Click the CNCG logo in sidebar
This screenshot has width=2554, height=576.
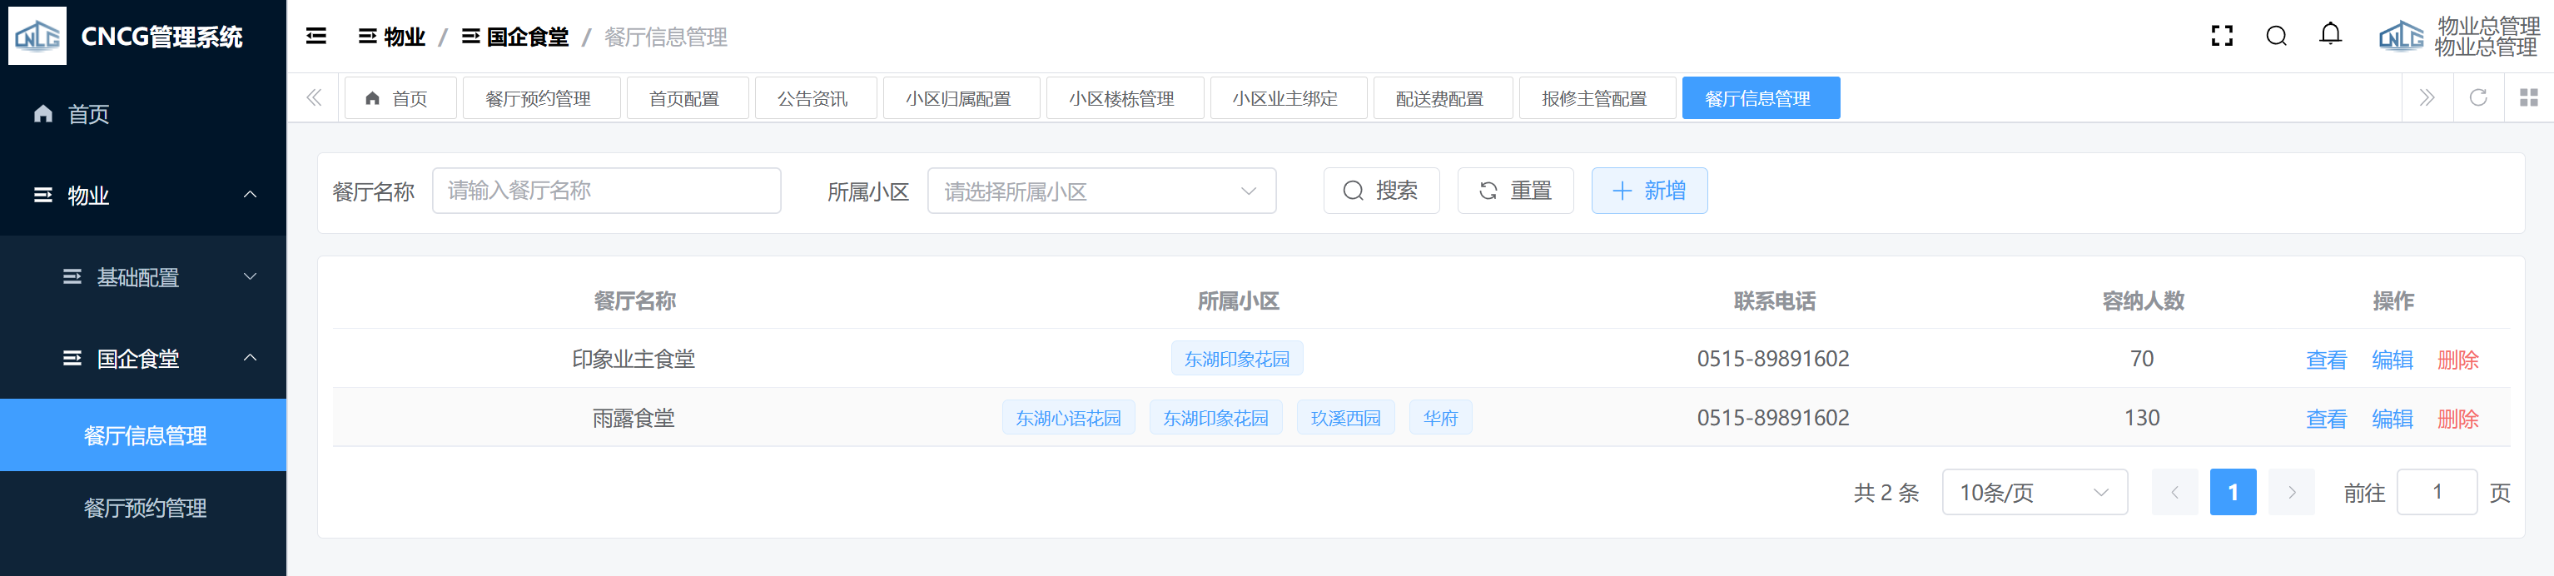click(x=37, y=36)
